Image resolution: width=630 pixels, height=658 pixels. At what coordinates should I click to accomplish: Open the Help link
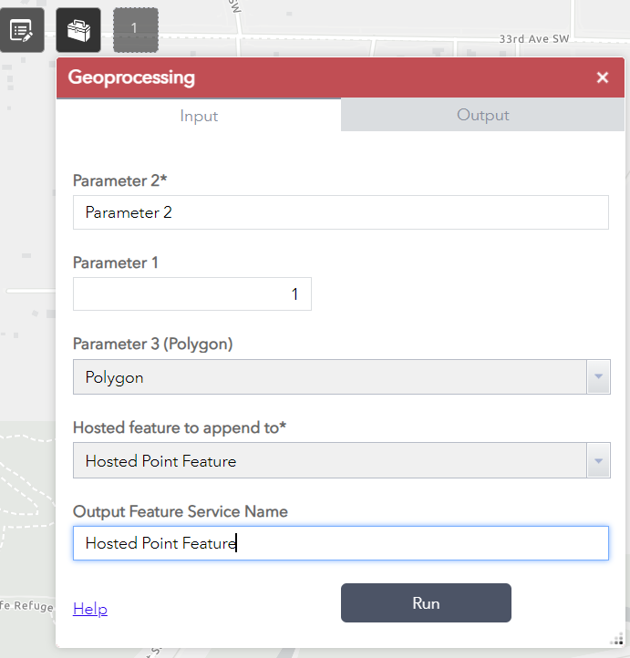(90, 609)
